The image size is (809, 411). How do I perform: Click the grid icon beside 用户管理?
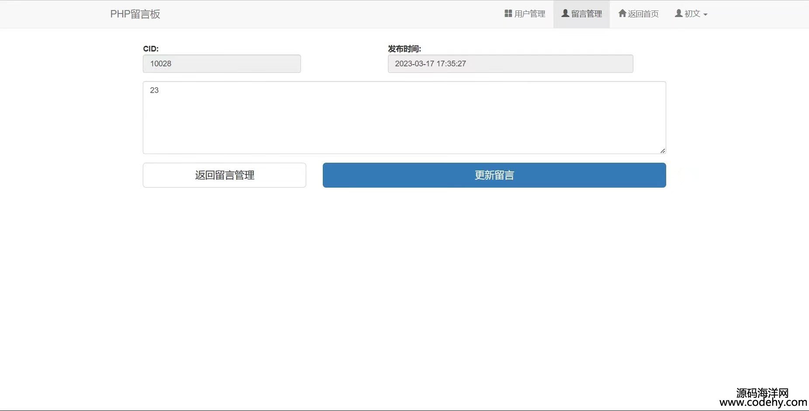(x=508, y=14)
